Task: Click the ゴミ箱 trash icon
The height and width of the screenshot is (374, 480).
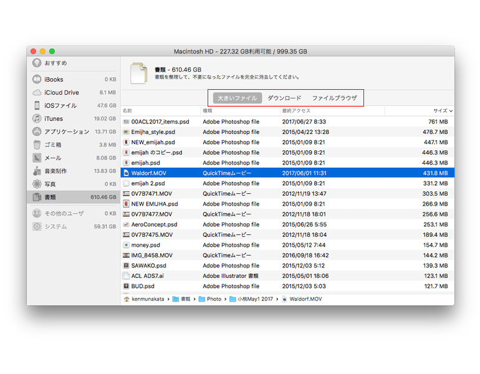Action: point(37,145)
